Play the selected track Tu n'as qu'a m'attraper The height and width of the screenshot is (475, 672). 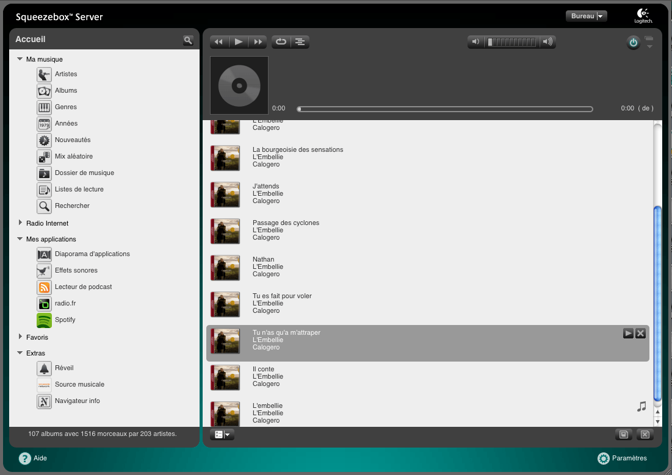coord(628,333)
